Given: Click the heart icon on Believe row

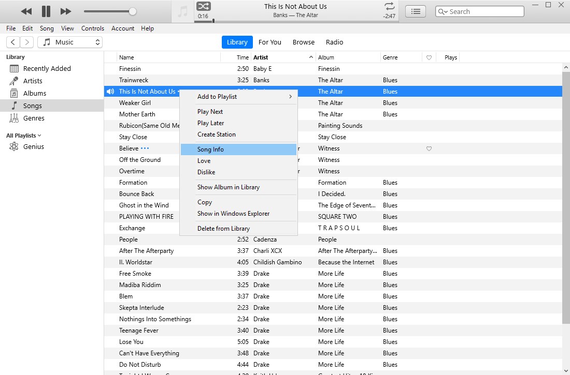Looking at the screenshot, I should tap(429, 148).
